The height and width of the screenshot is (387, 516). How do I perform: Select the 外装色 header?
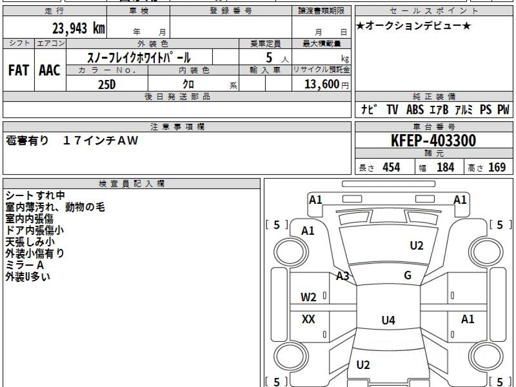tap(153, 43)
